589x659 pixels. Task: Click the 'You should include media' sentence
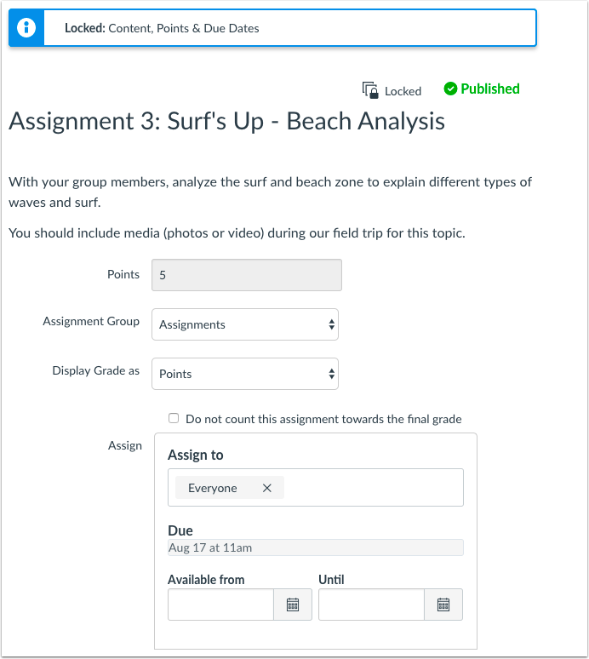tap(237, 232)
